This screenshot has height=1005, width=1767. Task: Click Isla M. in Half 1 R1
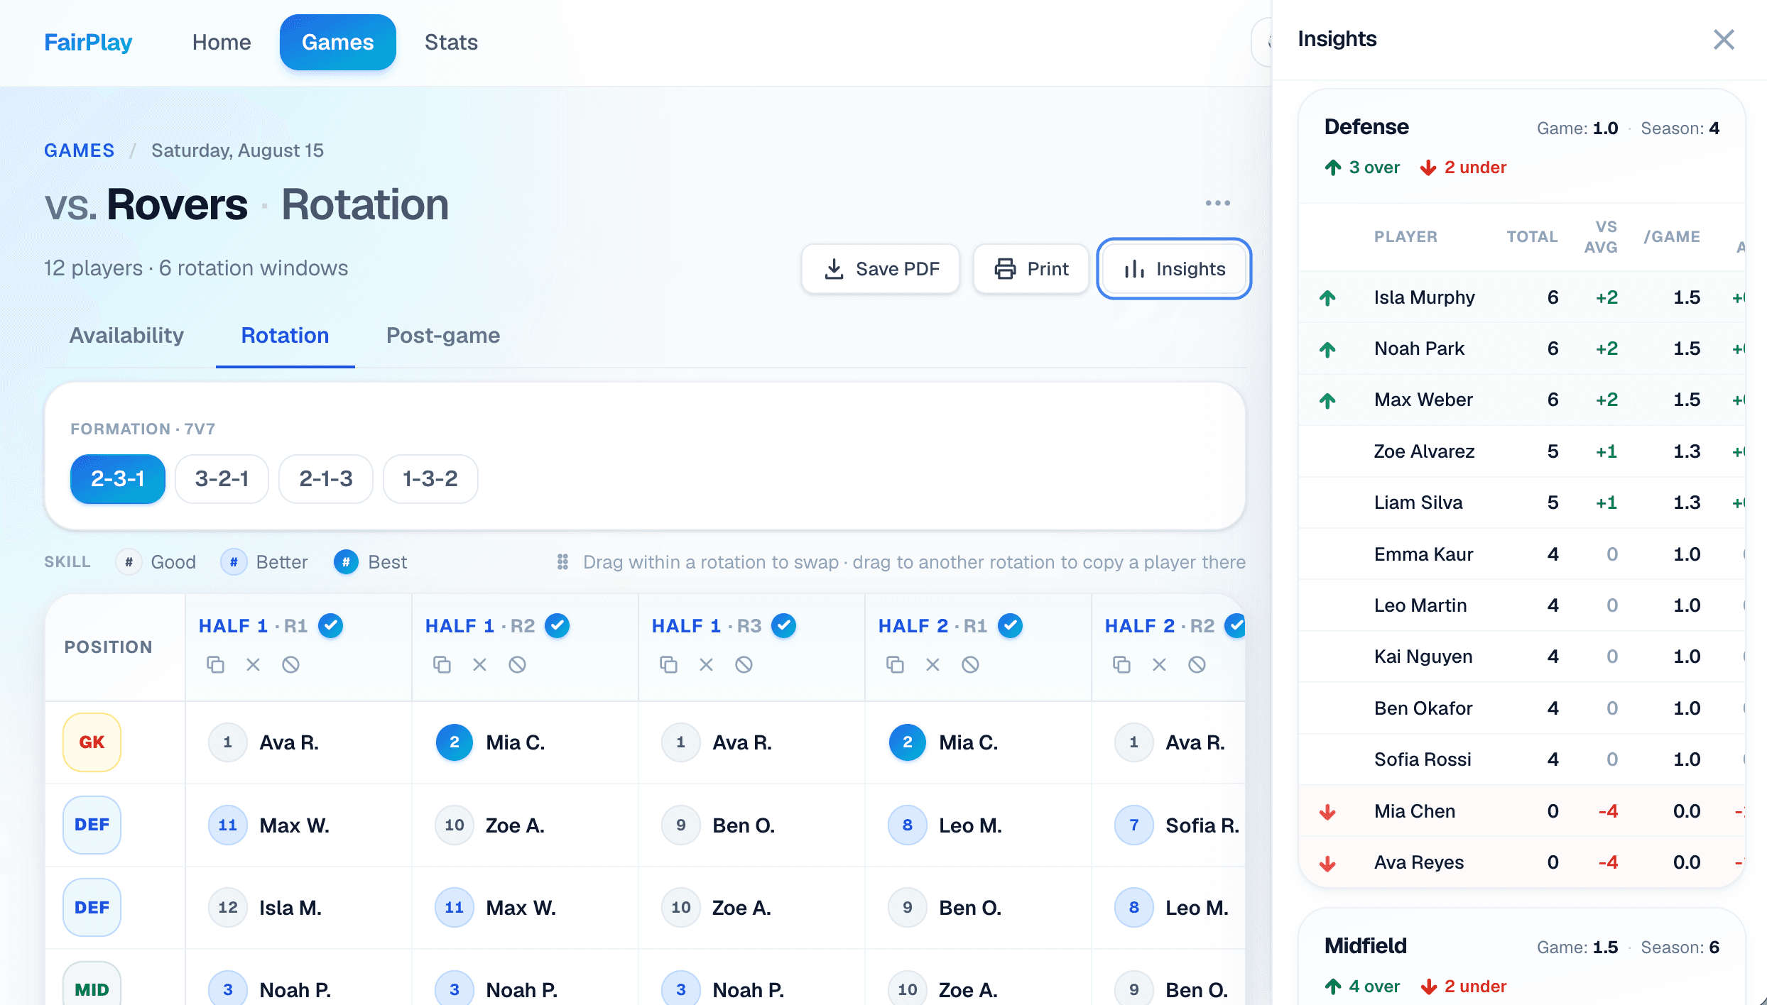coord(290,908)
